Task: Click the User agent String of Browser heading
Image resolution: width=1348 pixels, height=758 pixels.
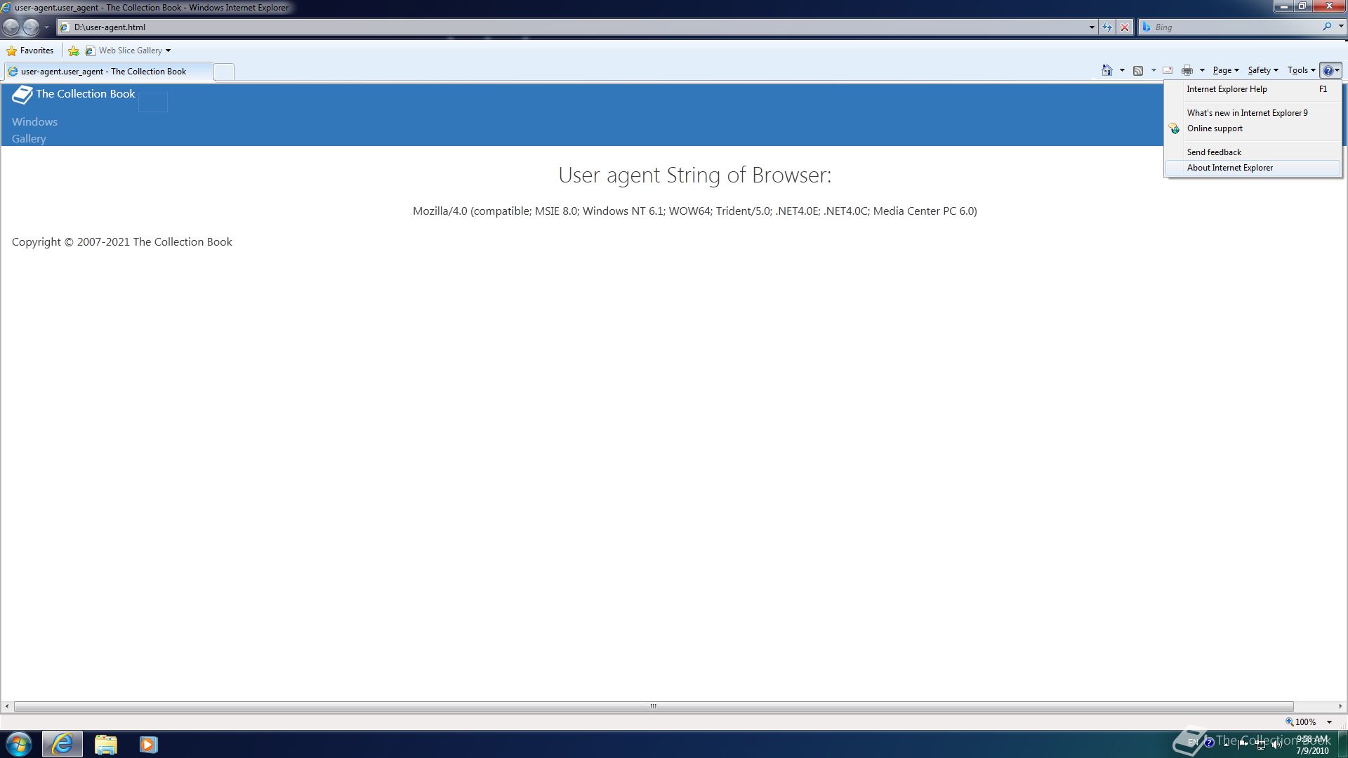Action: [x=694, y=175]
